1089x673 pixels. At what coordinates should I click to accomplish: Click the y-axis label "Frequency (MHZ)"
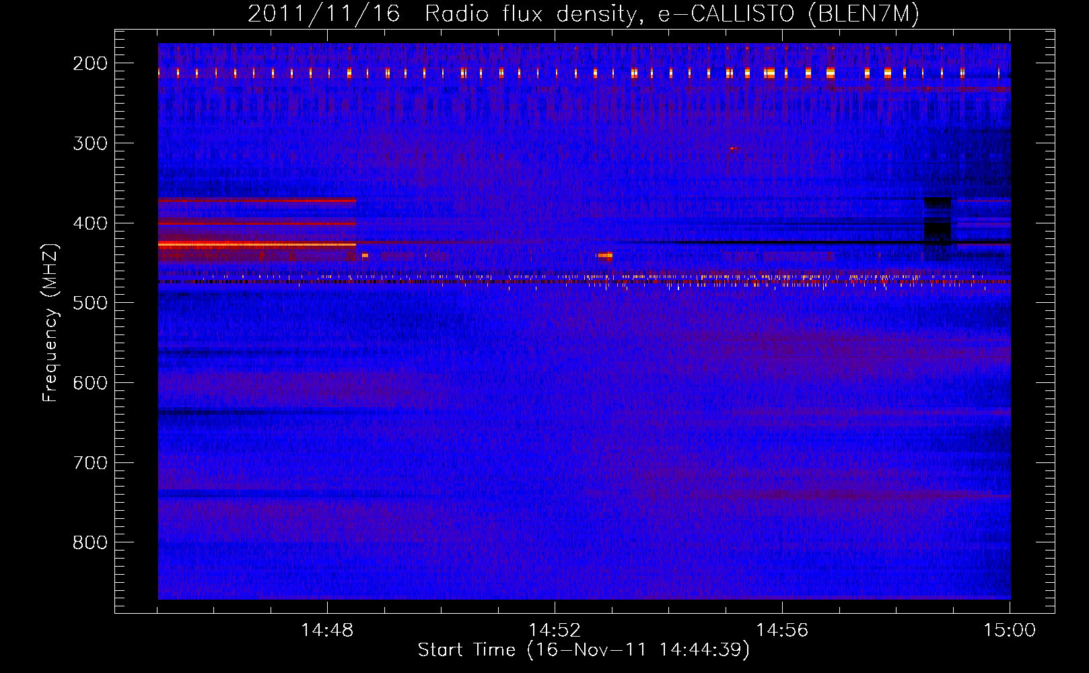pos(51,322)
